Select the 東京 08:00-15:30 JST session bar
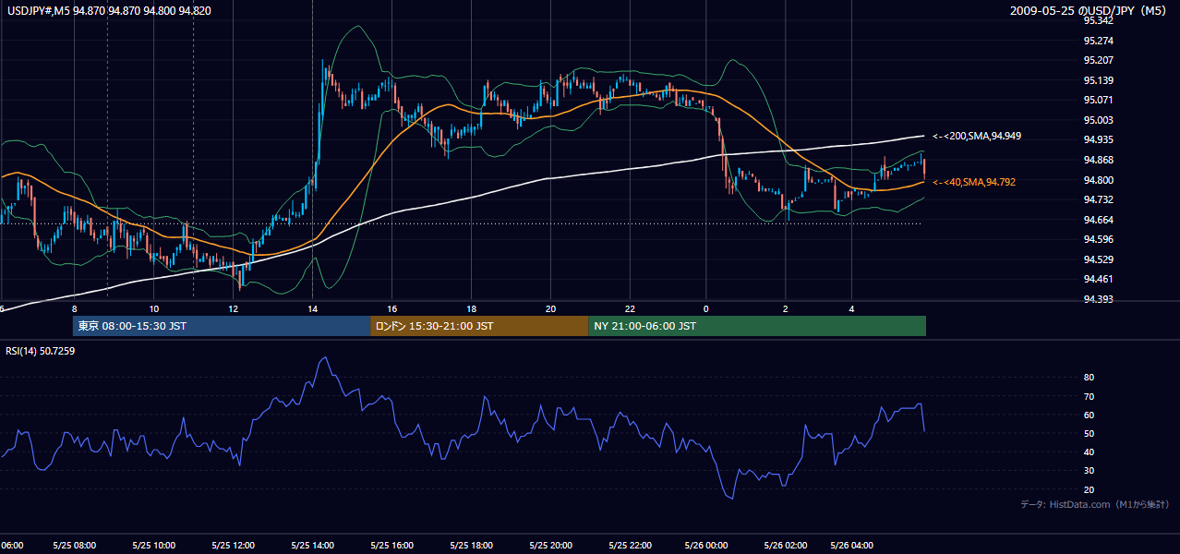This screenshot has width=1180, height=554. pyautogui.click(x=222, y=326)
